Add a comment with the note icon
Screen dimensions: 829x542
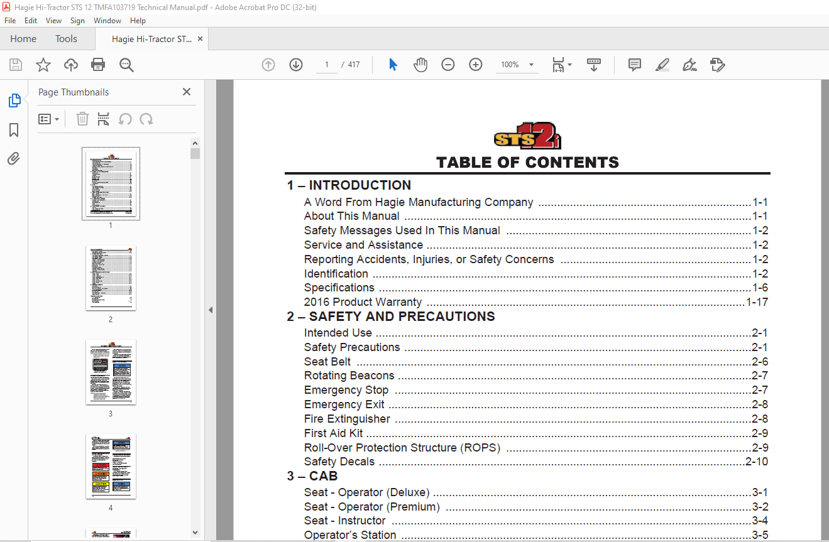(x=635, y=65)
